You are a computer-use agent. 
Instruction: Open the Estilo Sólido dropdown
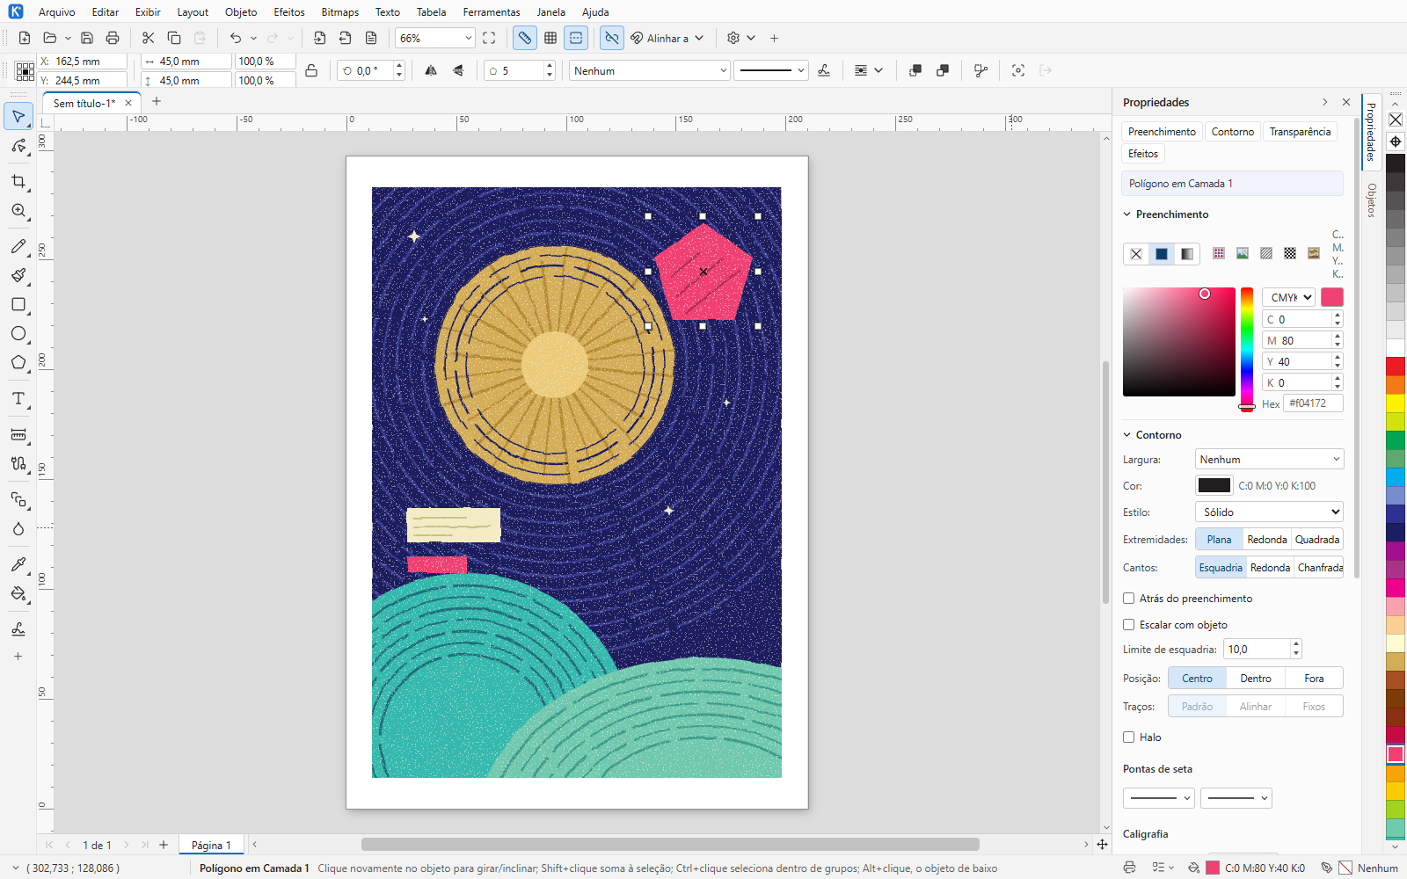[1269, 512]
